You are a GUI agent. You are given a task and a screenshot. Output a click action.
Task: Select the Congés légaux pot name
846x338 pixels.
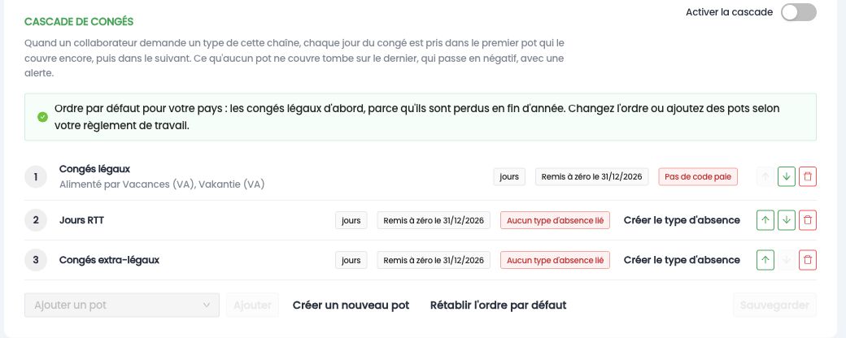click(95, 169)
